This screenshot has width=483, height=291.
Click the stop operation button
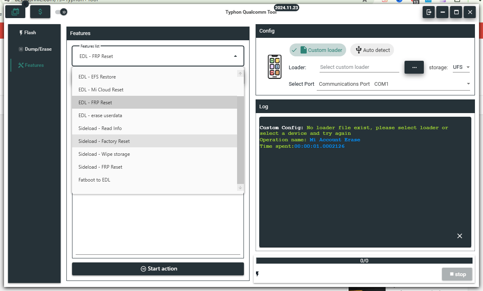click(457, 274)
